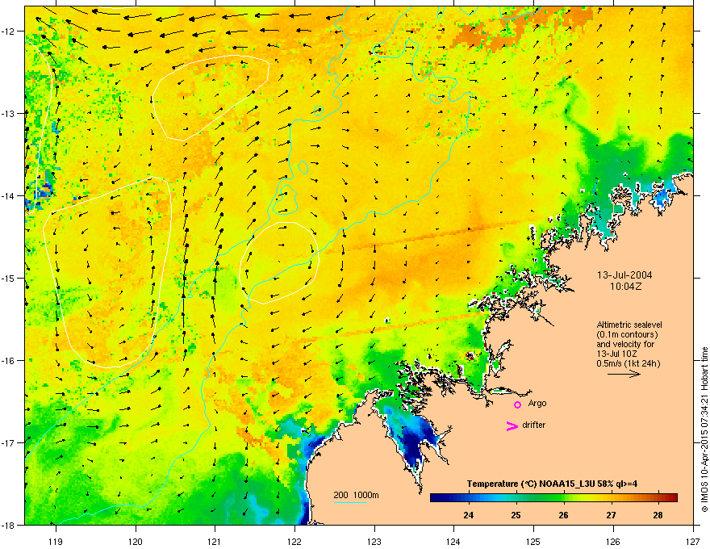Click the Temperature NOAA15_L3U title
Screen dimensions: 710x549
coord(552,484)
